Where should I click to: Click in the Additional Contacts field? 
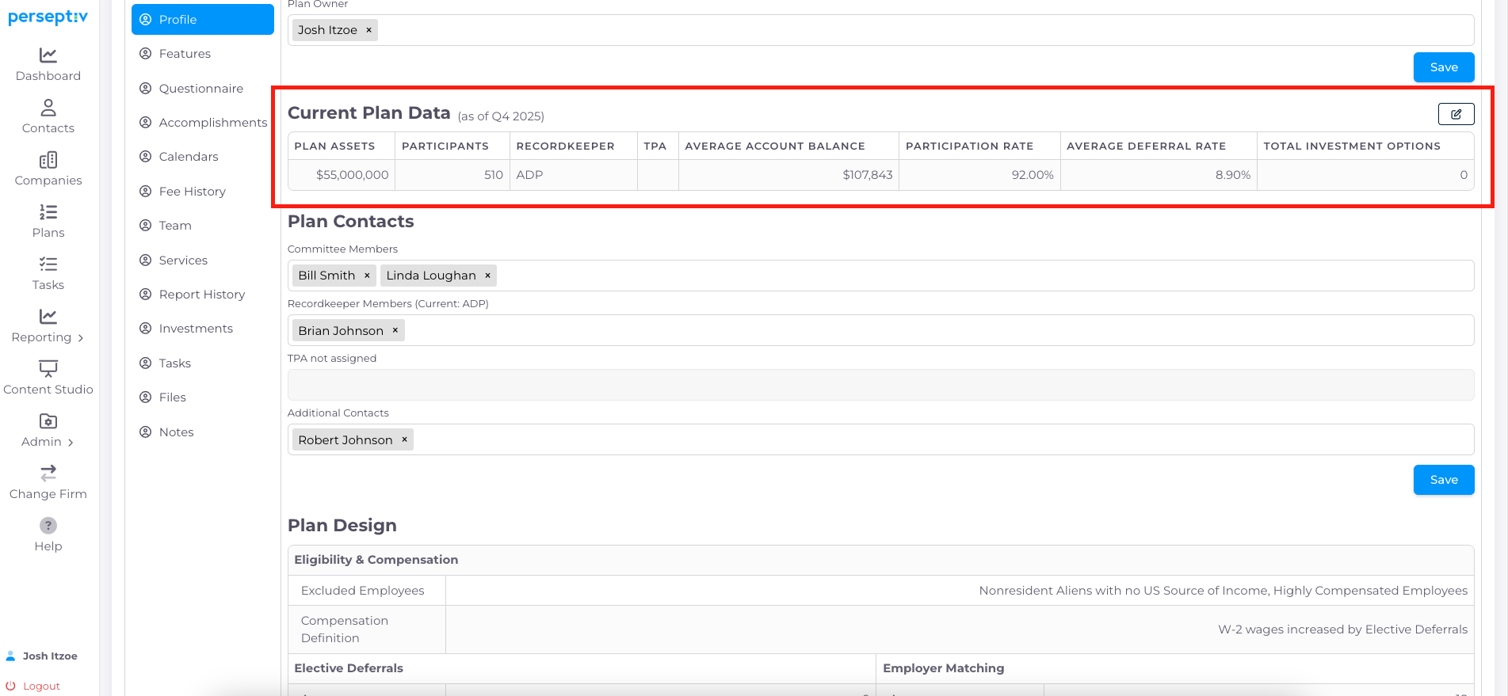click(x=880, y=439)
